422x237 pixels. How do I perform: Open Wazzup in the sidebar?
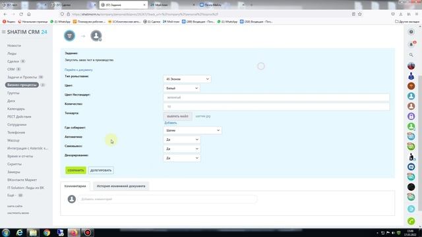pos(13,140)
